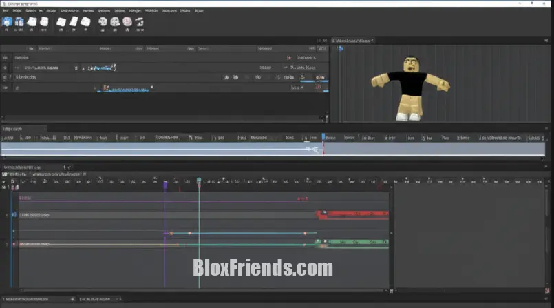Open the tab above the character preview viewport
Screen dimensions: 554x308
[x=352, y=41]
